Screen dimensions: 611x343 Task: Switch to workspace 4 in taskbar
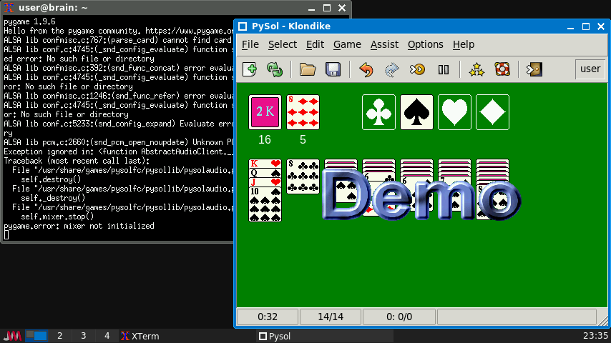coord(107,336)
